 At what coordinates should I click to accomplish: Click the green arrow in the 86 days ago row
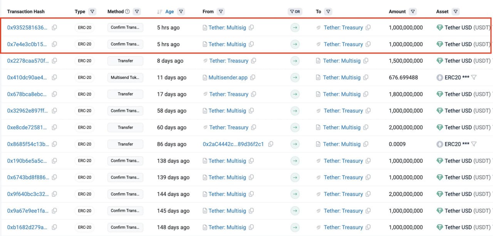point(295,144)
